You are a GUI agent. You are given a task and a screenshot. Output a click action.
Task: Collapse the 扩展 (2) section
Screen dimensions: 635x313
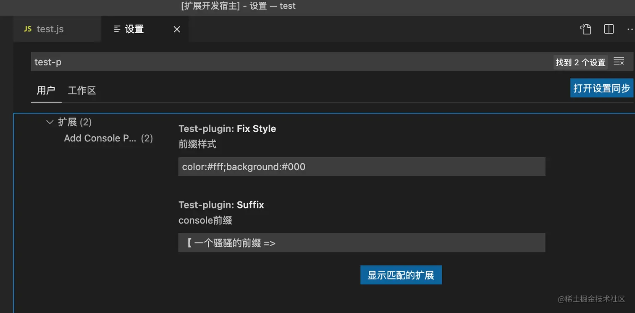pos(50,122)
